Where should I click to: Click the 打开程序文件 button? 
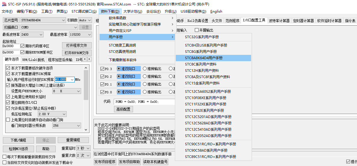pyautogui.click(x=77, y=46)
